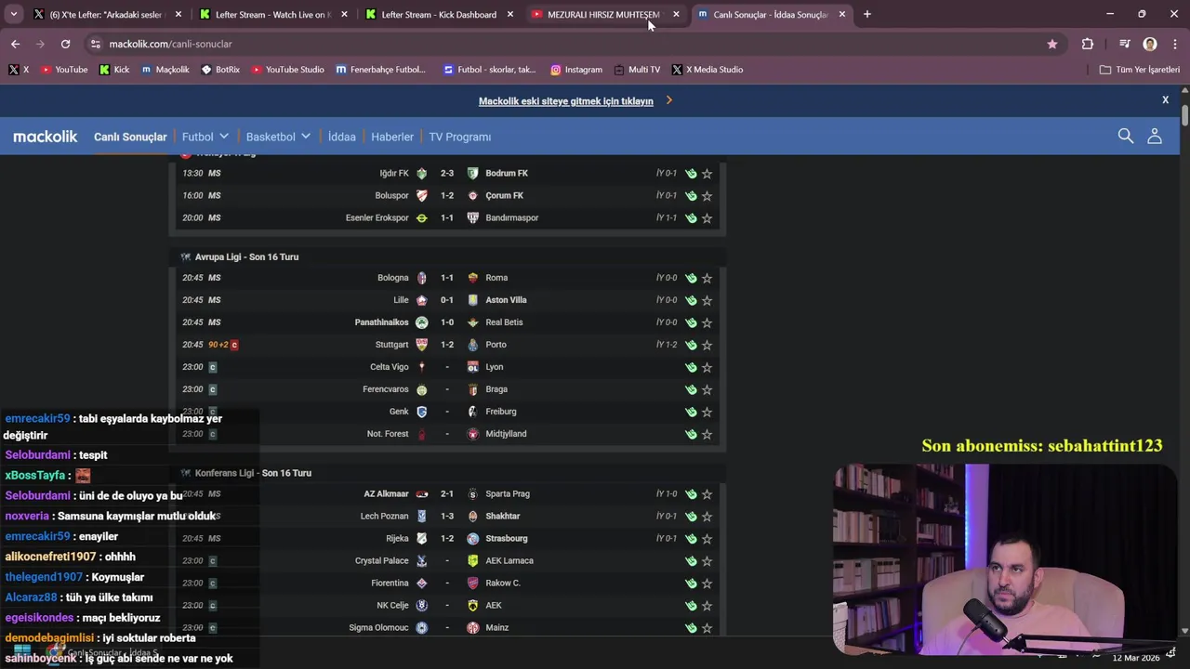Open iddaa icon for Crystal Palace match

click(691, 560)
